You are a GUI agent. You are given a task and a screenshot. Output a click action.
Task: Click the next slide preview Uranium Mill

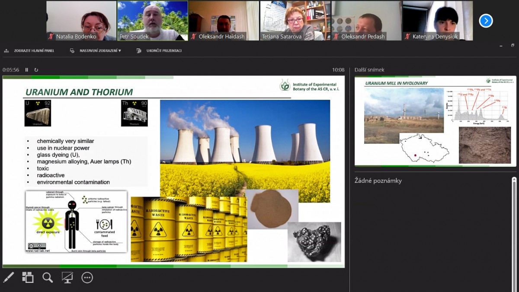pos(435,121)
